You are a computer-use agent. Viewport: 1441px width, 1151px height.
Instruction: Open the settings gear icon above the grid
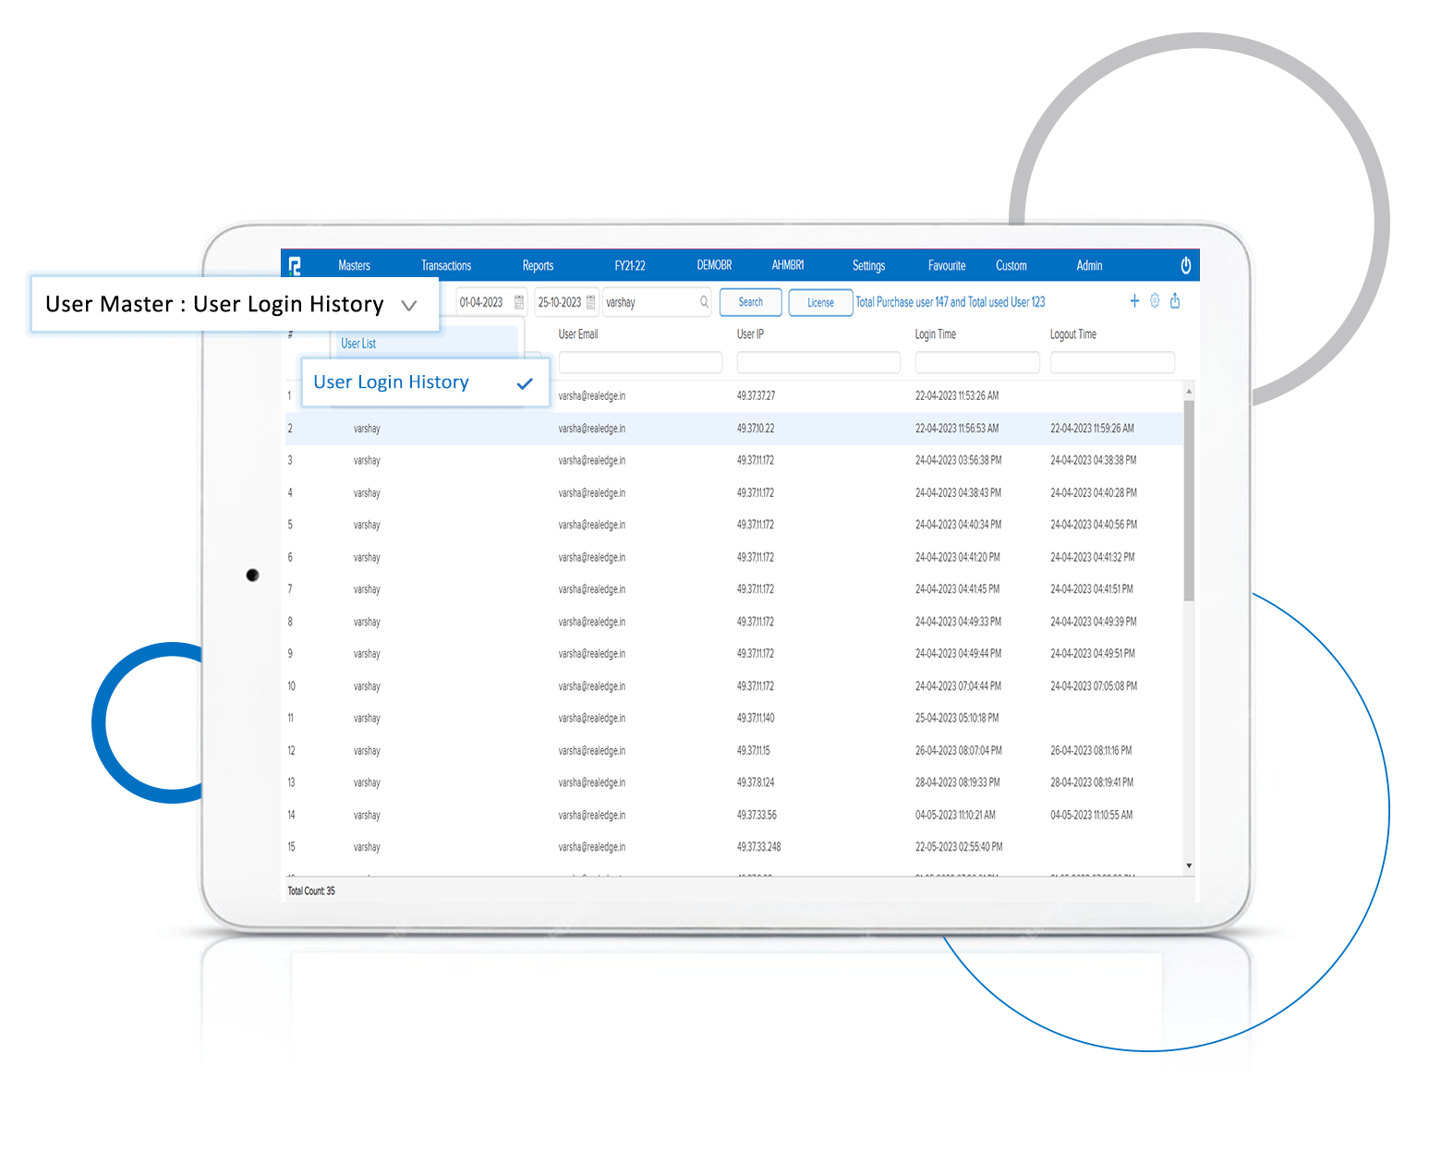point(1155,300)
